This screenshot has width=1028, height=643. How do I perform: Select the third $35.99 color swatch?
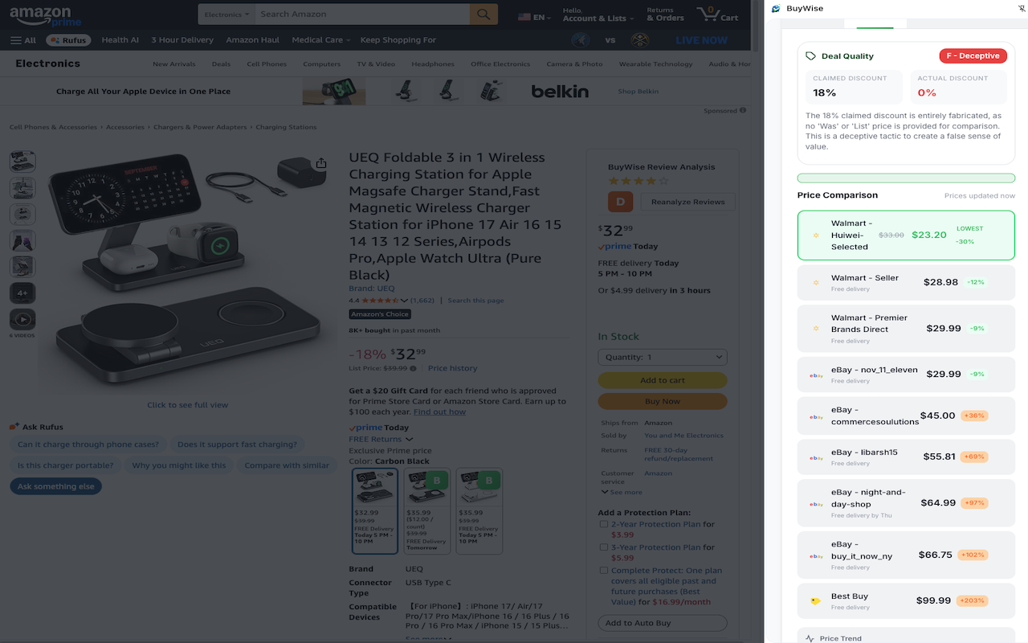479,511
